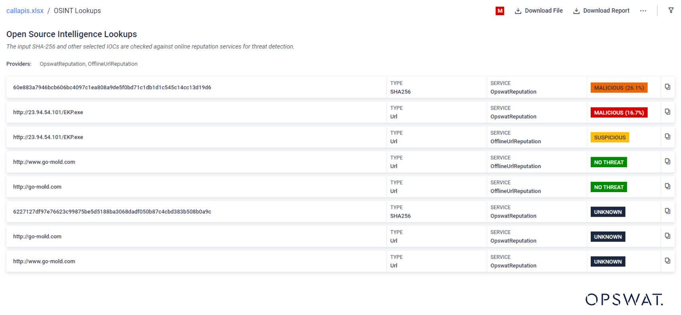This screenshot has width=681, height=315.
Task: Click the red M malicious verdict icon
Action: [500, 11]
